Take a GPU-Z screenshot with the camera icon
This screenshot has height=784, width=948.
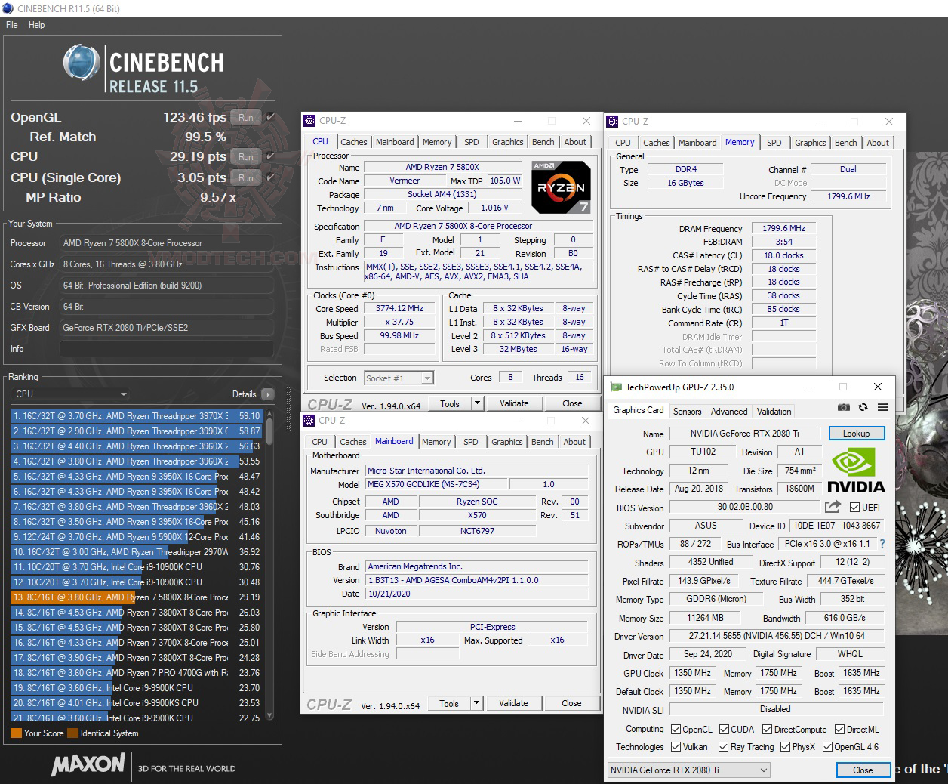tap(844, 407)
